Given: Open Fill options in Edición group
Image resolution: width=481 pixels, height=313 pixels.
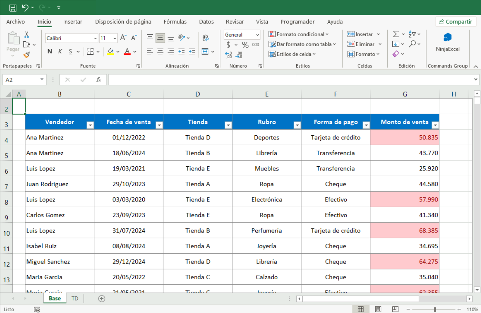Looking at the screenshot, I should [396, 44].
